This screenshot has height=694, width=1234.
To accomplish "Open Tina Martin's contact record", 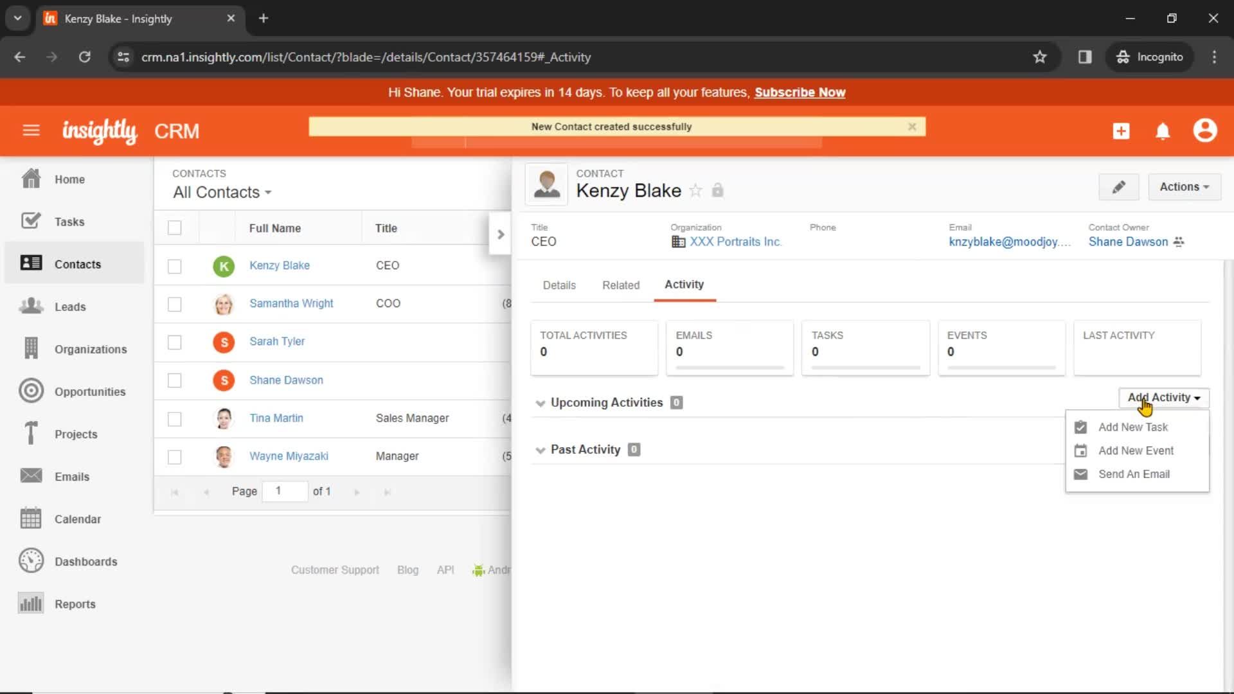I will [x=276, y=418].
